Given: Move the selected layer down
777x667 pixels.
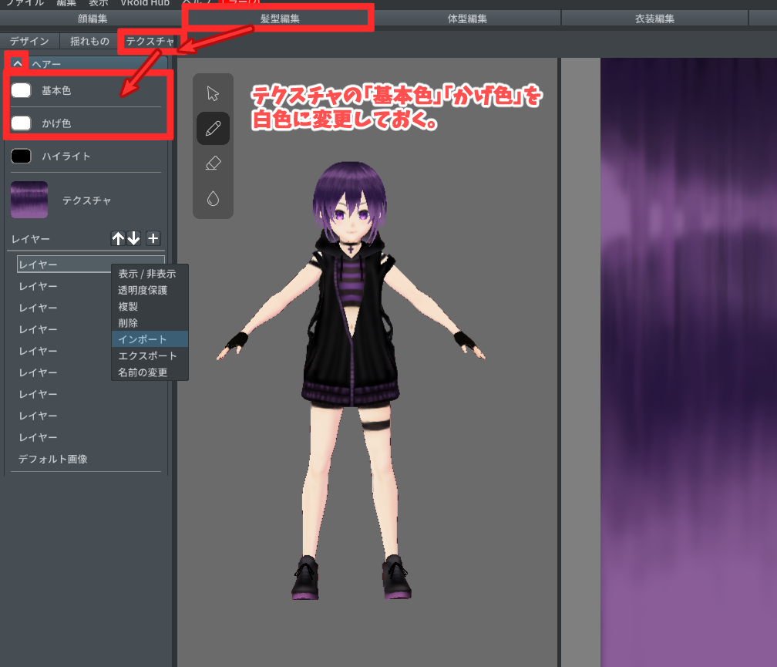Looking at the screenshot, I should point(133,238).
